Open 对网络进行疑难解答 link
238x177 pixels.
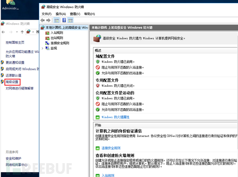point(20,88)
